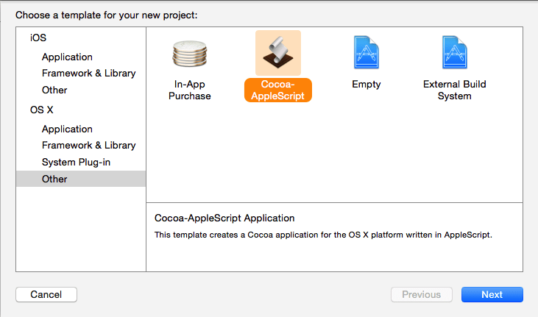This screenshot has height=317, width=538.
Task: Click the iOS section header
Action: tap(38, 38)
